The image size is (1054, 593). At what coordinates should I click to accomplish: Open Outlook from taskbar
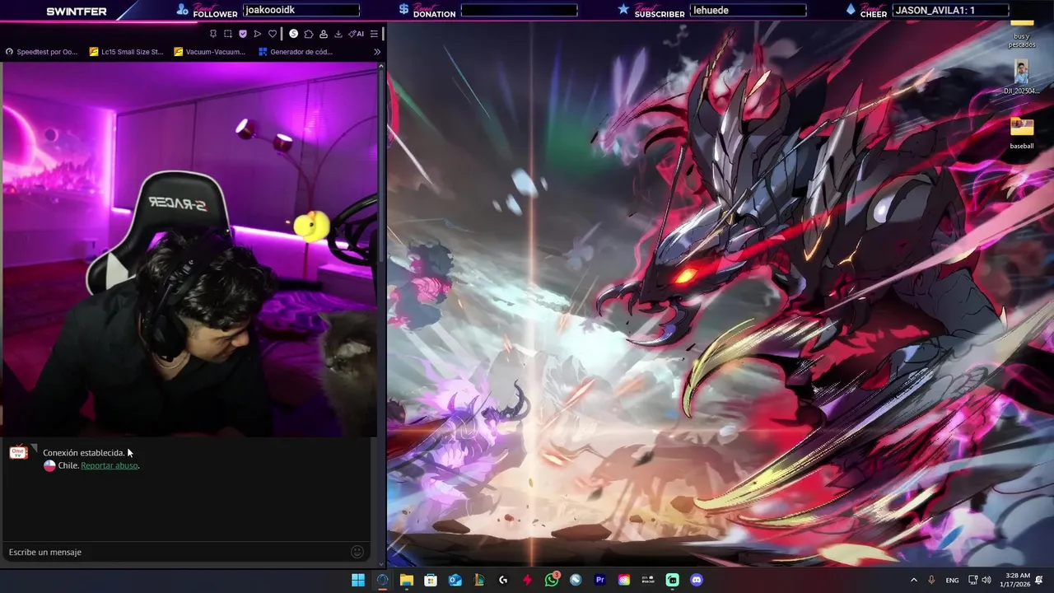pyautogui.click(x=455, y=580)
